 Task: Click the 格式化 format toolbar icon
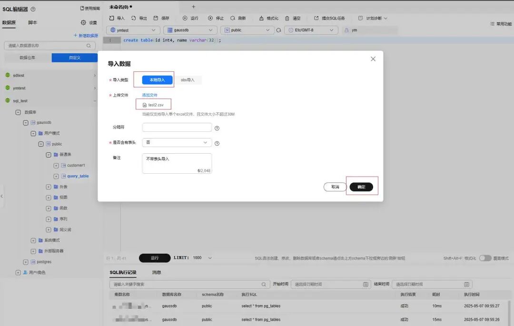[x=261, y=18]
